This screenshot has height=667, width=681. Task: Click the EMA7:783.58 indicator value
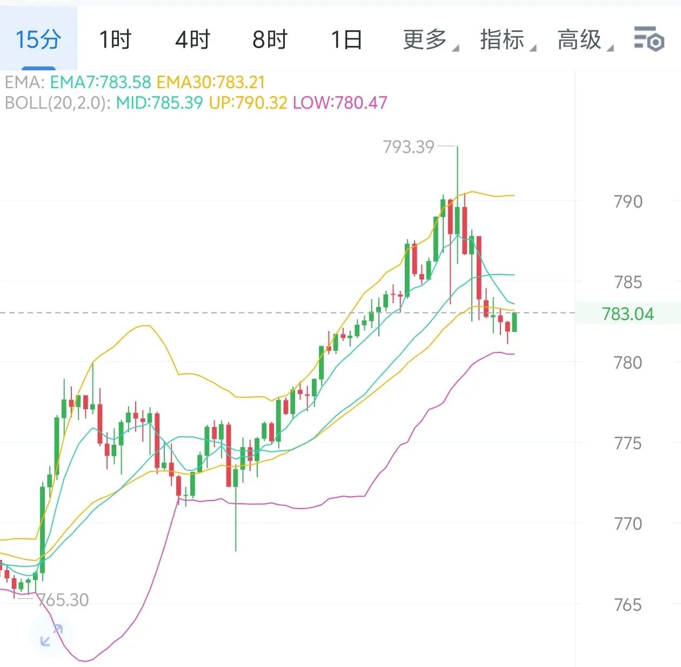(101, 82)
